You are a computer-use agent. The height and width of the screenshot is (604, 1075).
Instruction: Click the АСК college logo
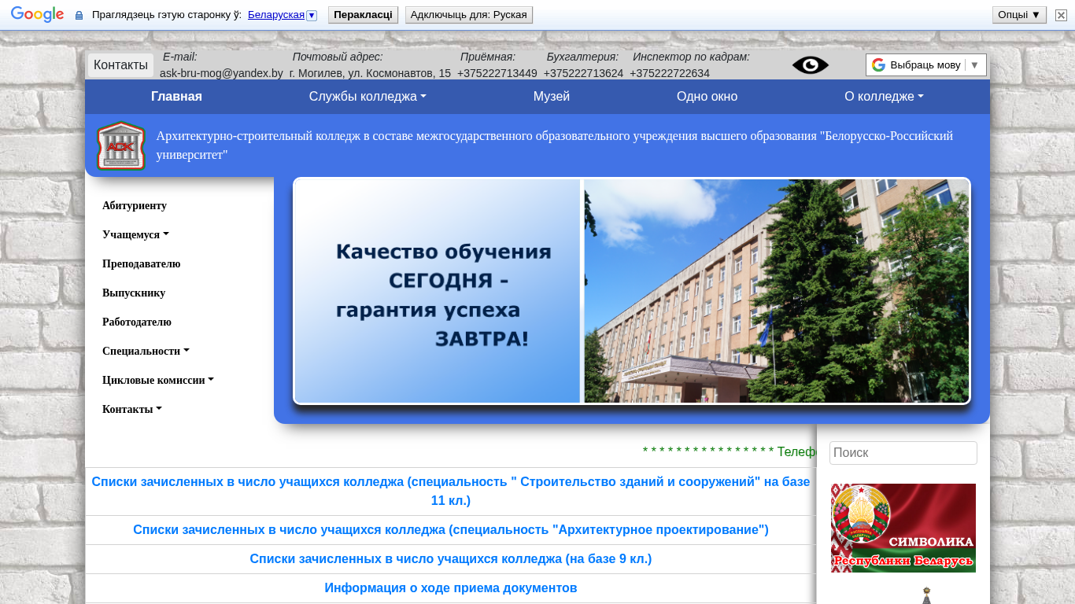(121, 145)
